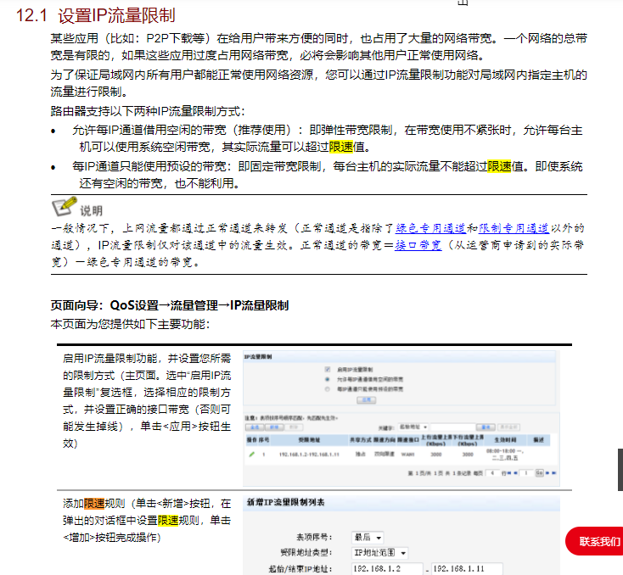Go to the next page arrow icon
The image size is (623, 575).
pyautogui.click(x=547, y=473)
